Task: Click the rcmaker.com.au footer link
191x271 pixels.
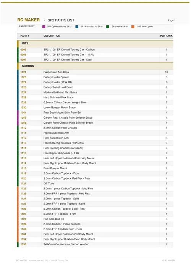Action: pos(36,260)
